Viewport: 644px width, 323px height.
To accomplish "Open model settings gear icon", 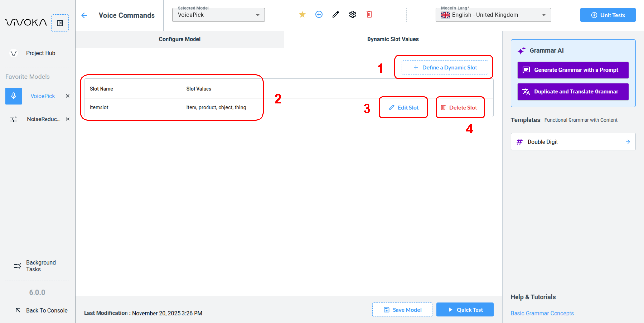I will coord(352,14).
